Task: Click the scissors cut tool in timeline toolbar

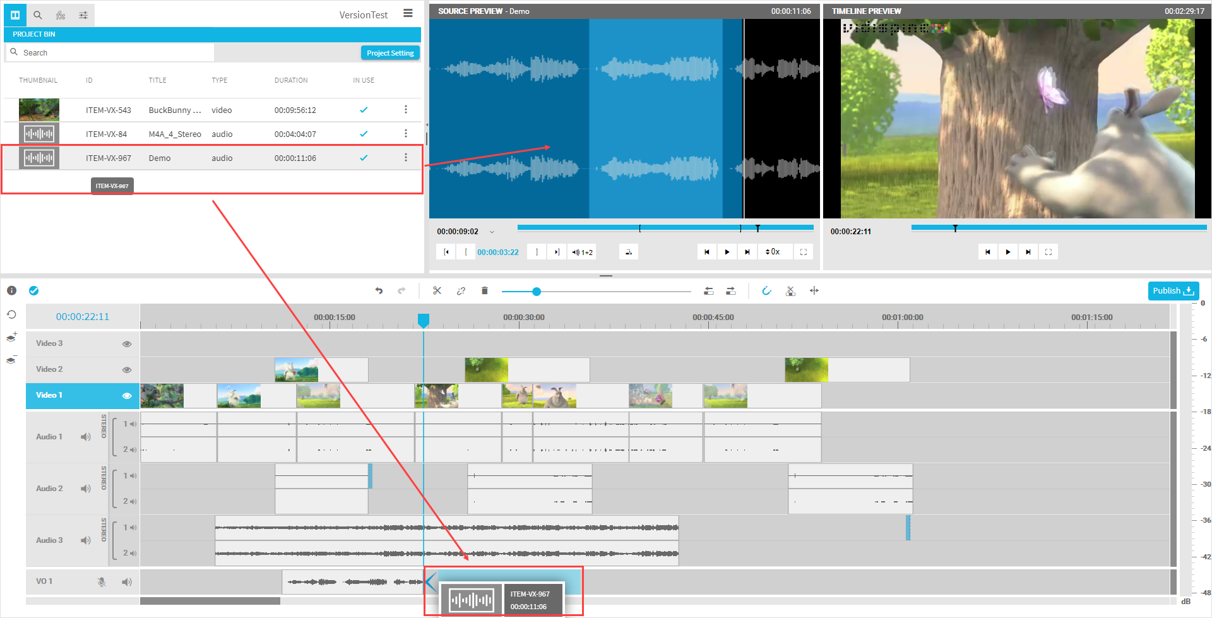Action: tap(437, 291)
